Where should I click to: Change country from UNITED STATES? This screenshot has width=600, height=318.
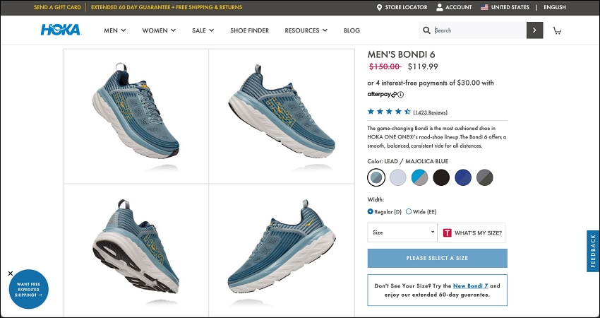[510, 7]
